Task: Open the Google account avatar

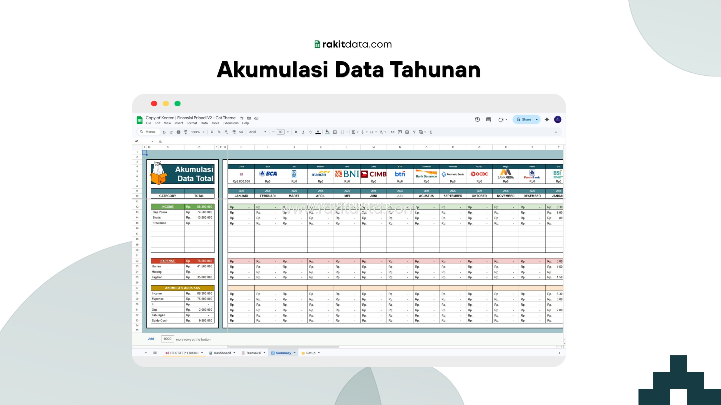Action: click(558, 120)
